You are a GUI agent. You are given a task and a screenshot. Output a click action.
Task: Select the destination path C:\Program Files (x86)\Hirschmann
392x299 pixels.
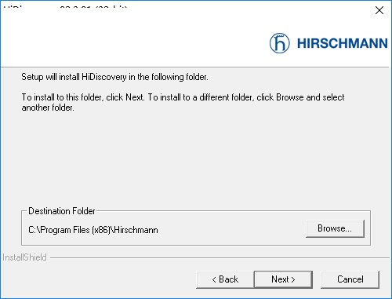coord(93,230)
